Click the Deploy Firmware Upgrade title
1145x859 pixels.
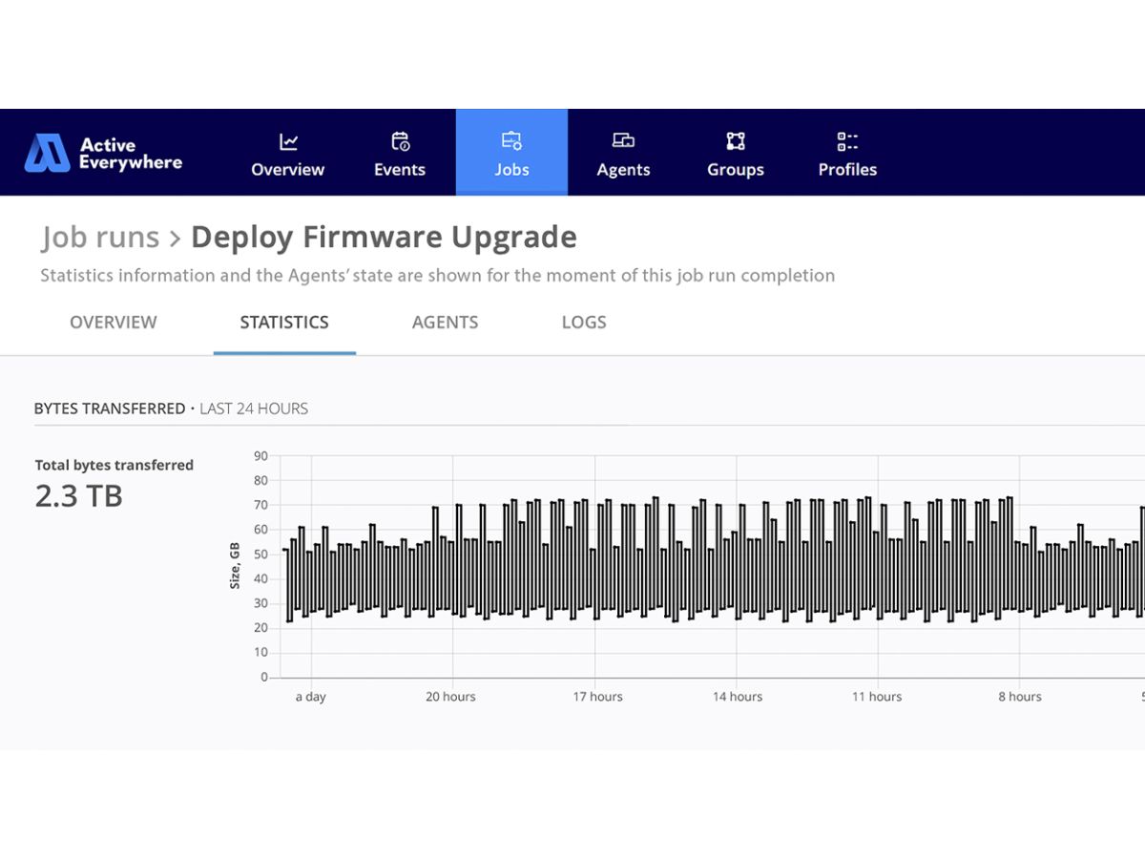coord(384,238)
